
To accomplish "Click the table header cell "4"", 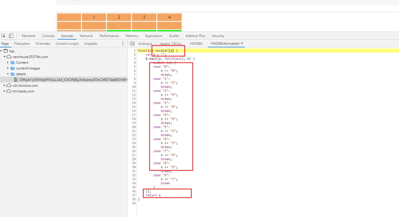I will 169,17.
